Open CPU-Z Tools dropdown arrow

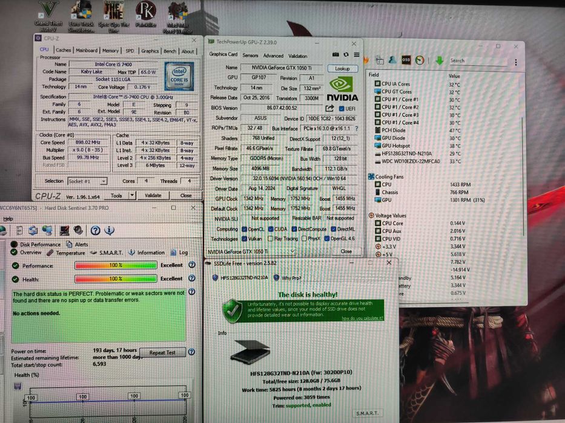(132, 195)
